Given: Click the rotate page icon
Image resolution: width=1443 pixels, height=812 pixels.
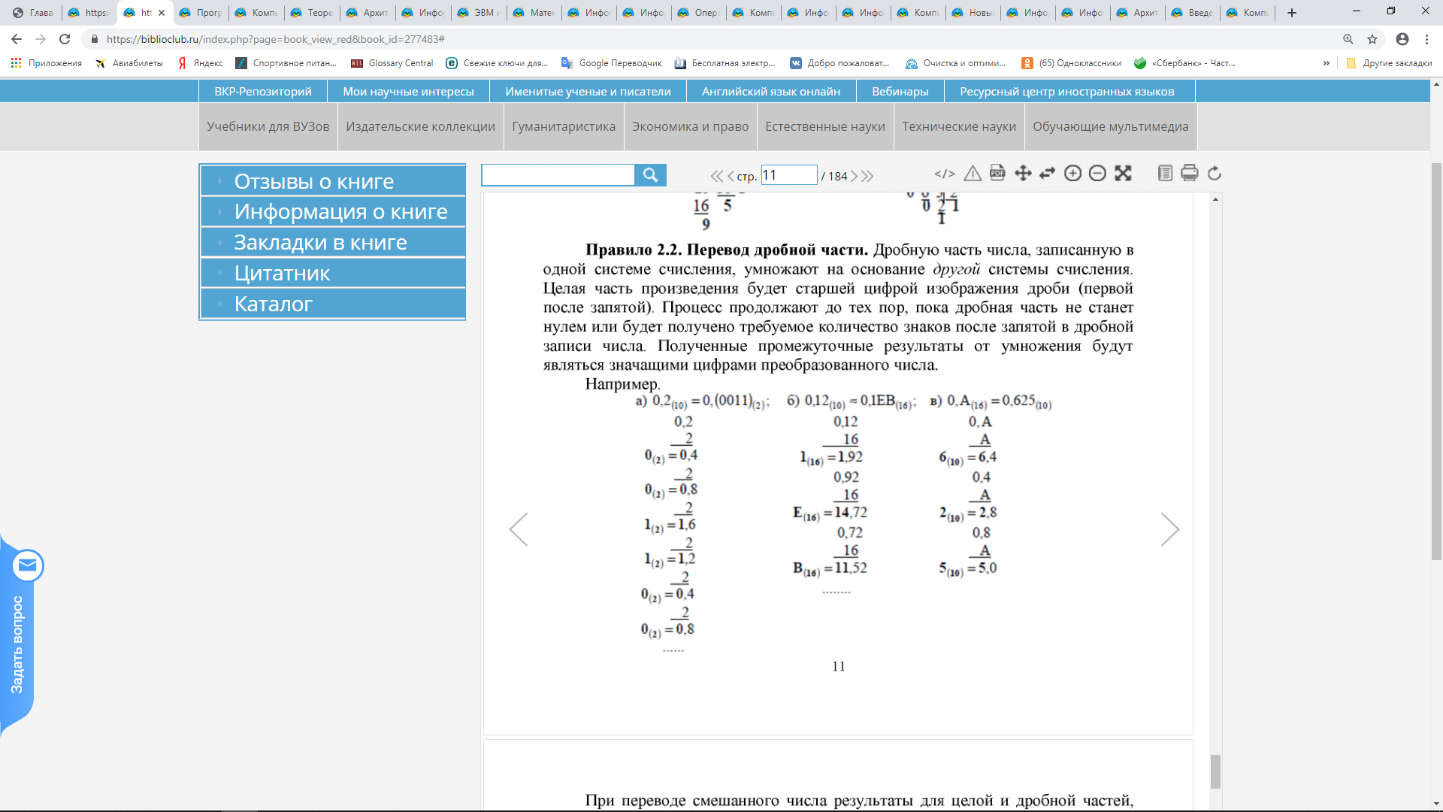Looking at the screenshot, I should [x=1215, y=174].
